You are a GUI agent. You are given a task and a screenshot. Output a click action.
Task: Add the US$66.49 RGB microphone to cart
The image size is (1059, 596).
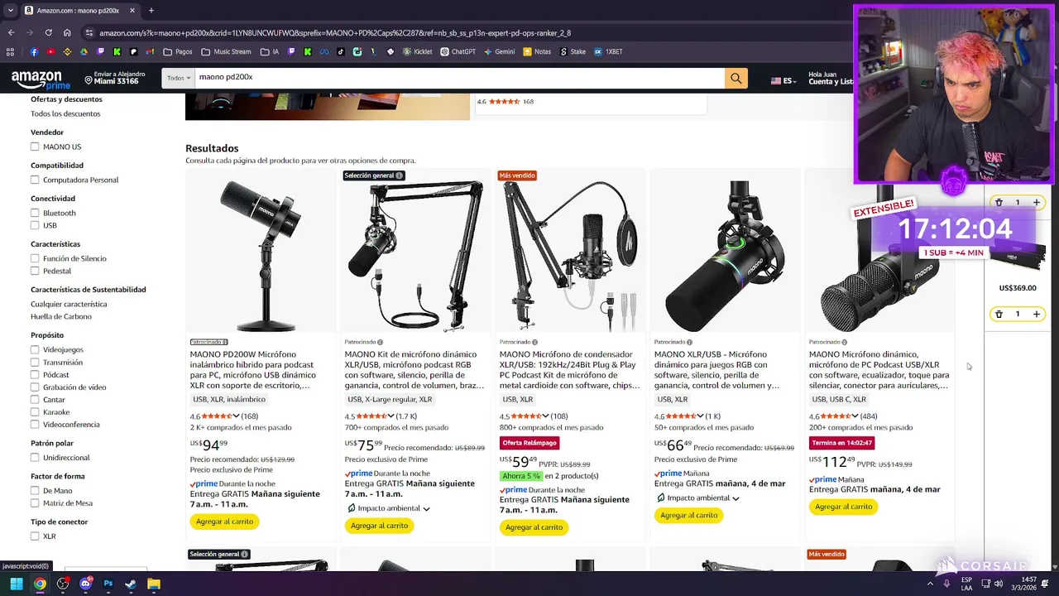pyautogui.click(x=688, y=515)
